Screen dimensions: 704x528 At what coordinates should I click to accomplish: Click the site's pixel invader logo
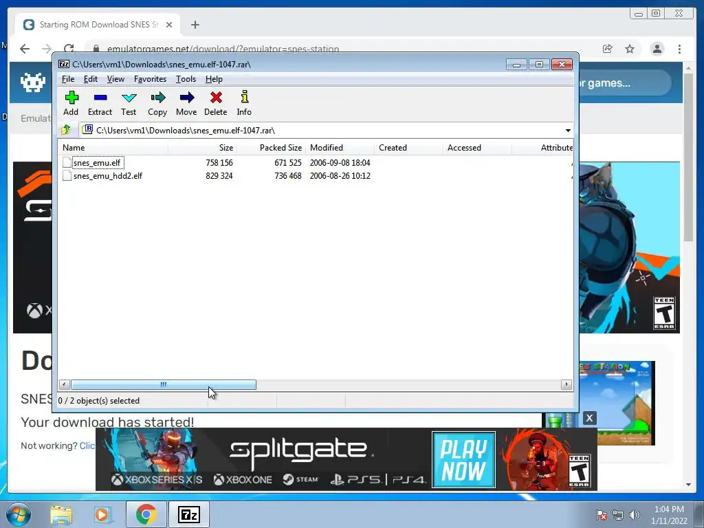click(x=33, y=82)
